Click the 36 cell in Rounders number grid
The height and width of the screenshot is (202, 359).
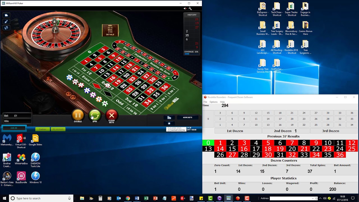[x=352, y=113]
